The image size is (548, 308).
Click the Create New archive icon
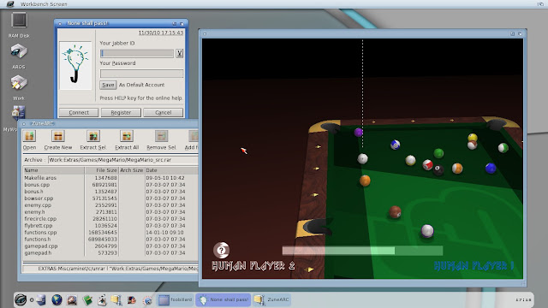(x=58, y=136)
